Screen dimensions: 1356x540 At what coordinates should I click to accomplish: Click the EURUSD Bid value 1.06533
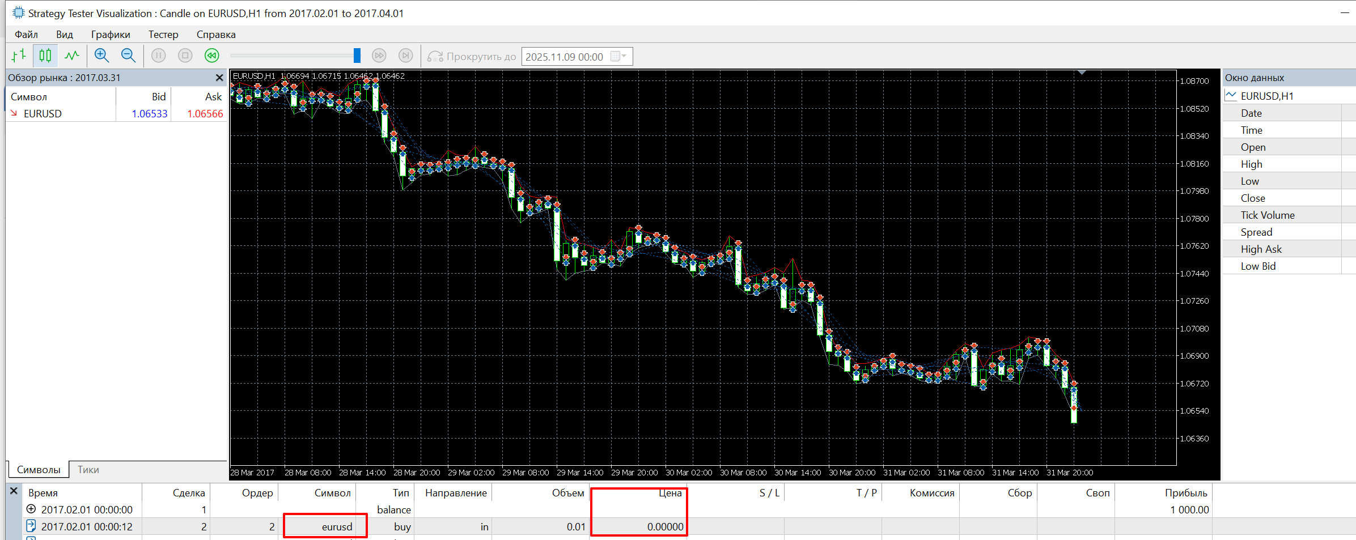tap(150, 114)
